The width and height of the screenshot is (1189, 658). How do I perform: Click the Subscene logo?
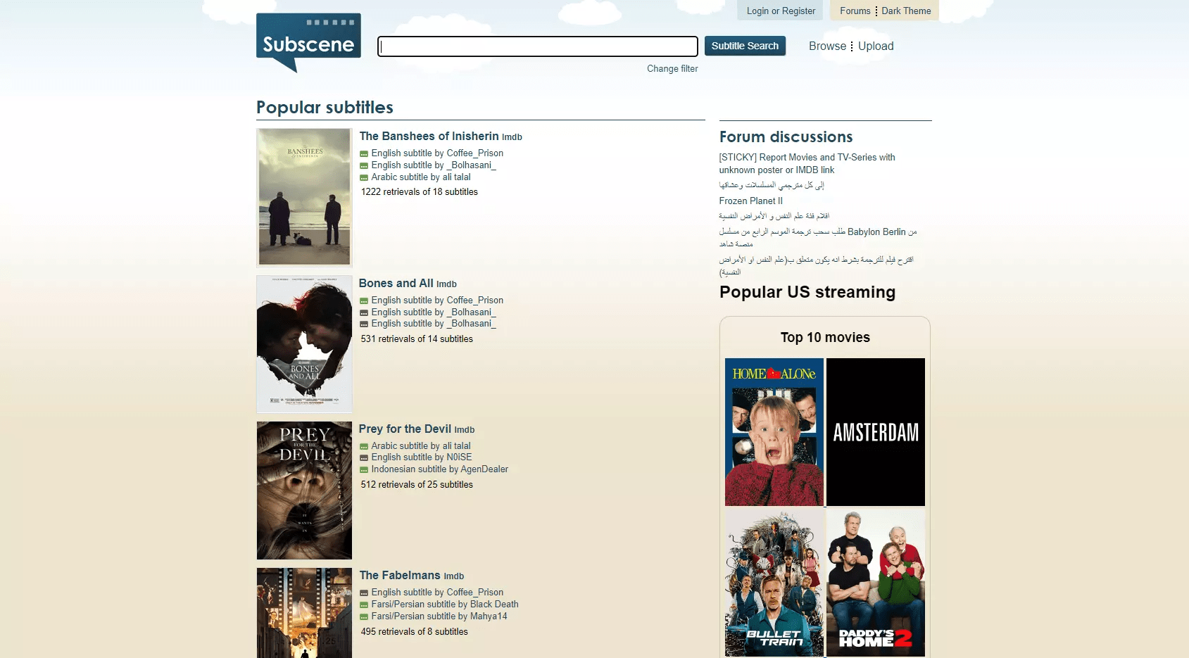308,42
